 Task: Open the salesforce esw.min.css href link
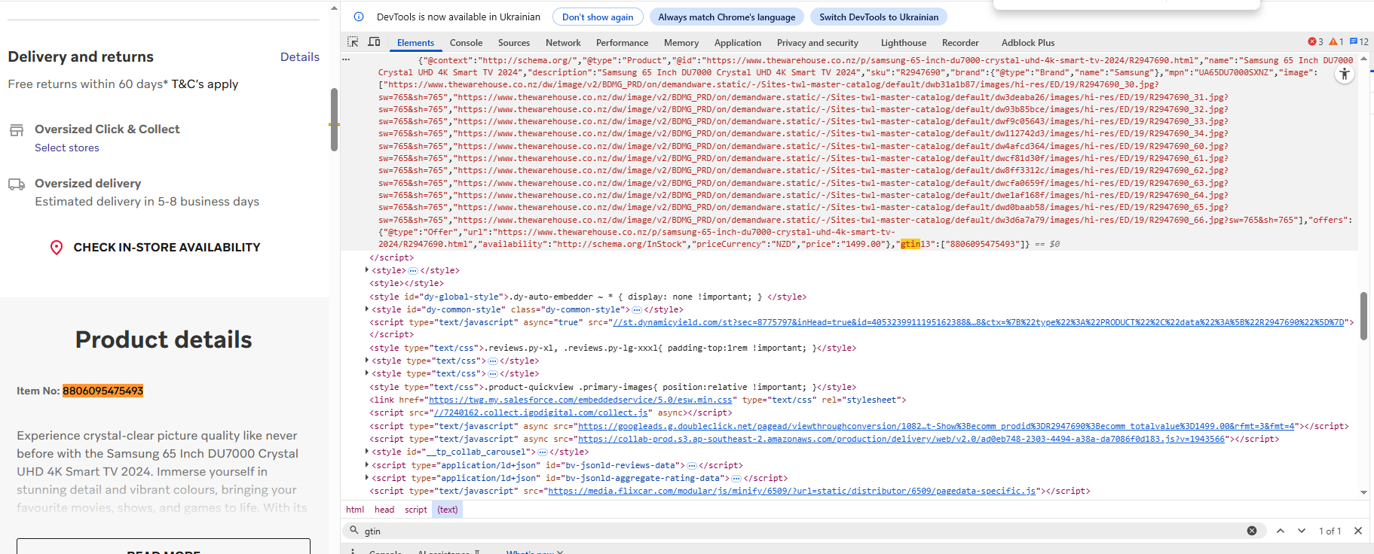click(580, 400)
